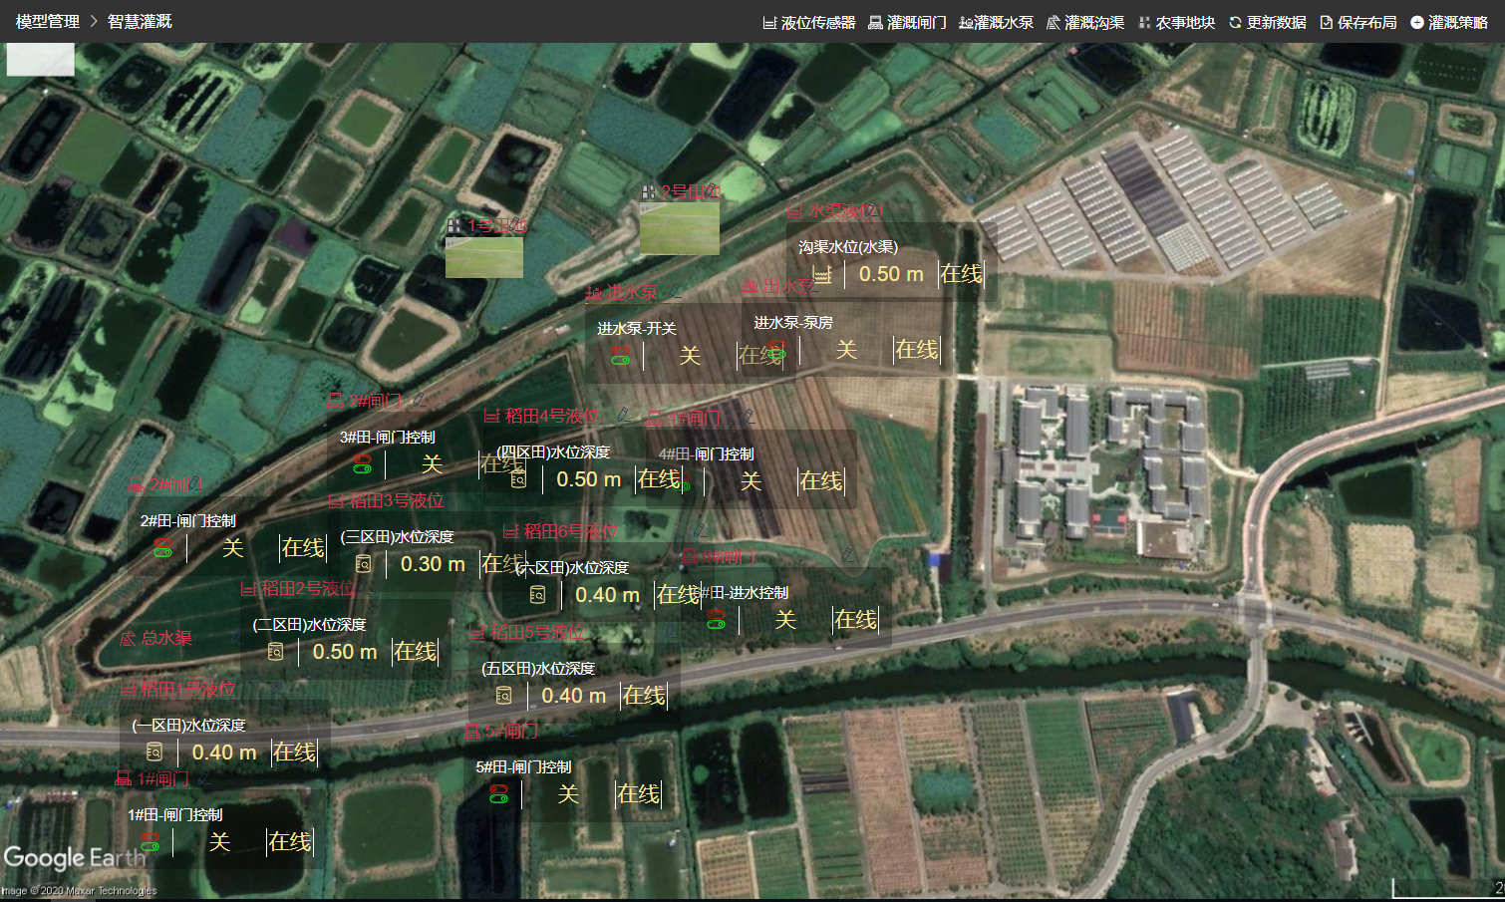1505x902 pixels.
Task: Click the 在线 status in 进水泵-泵房 card
Action: coord(917,349)
